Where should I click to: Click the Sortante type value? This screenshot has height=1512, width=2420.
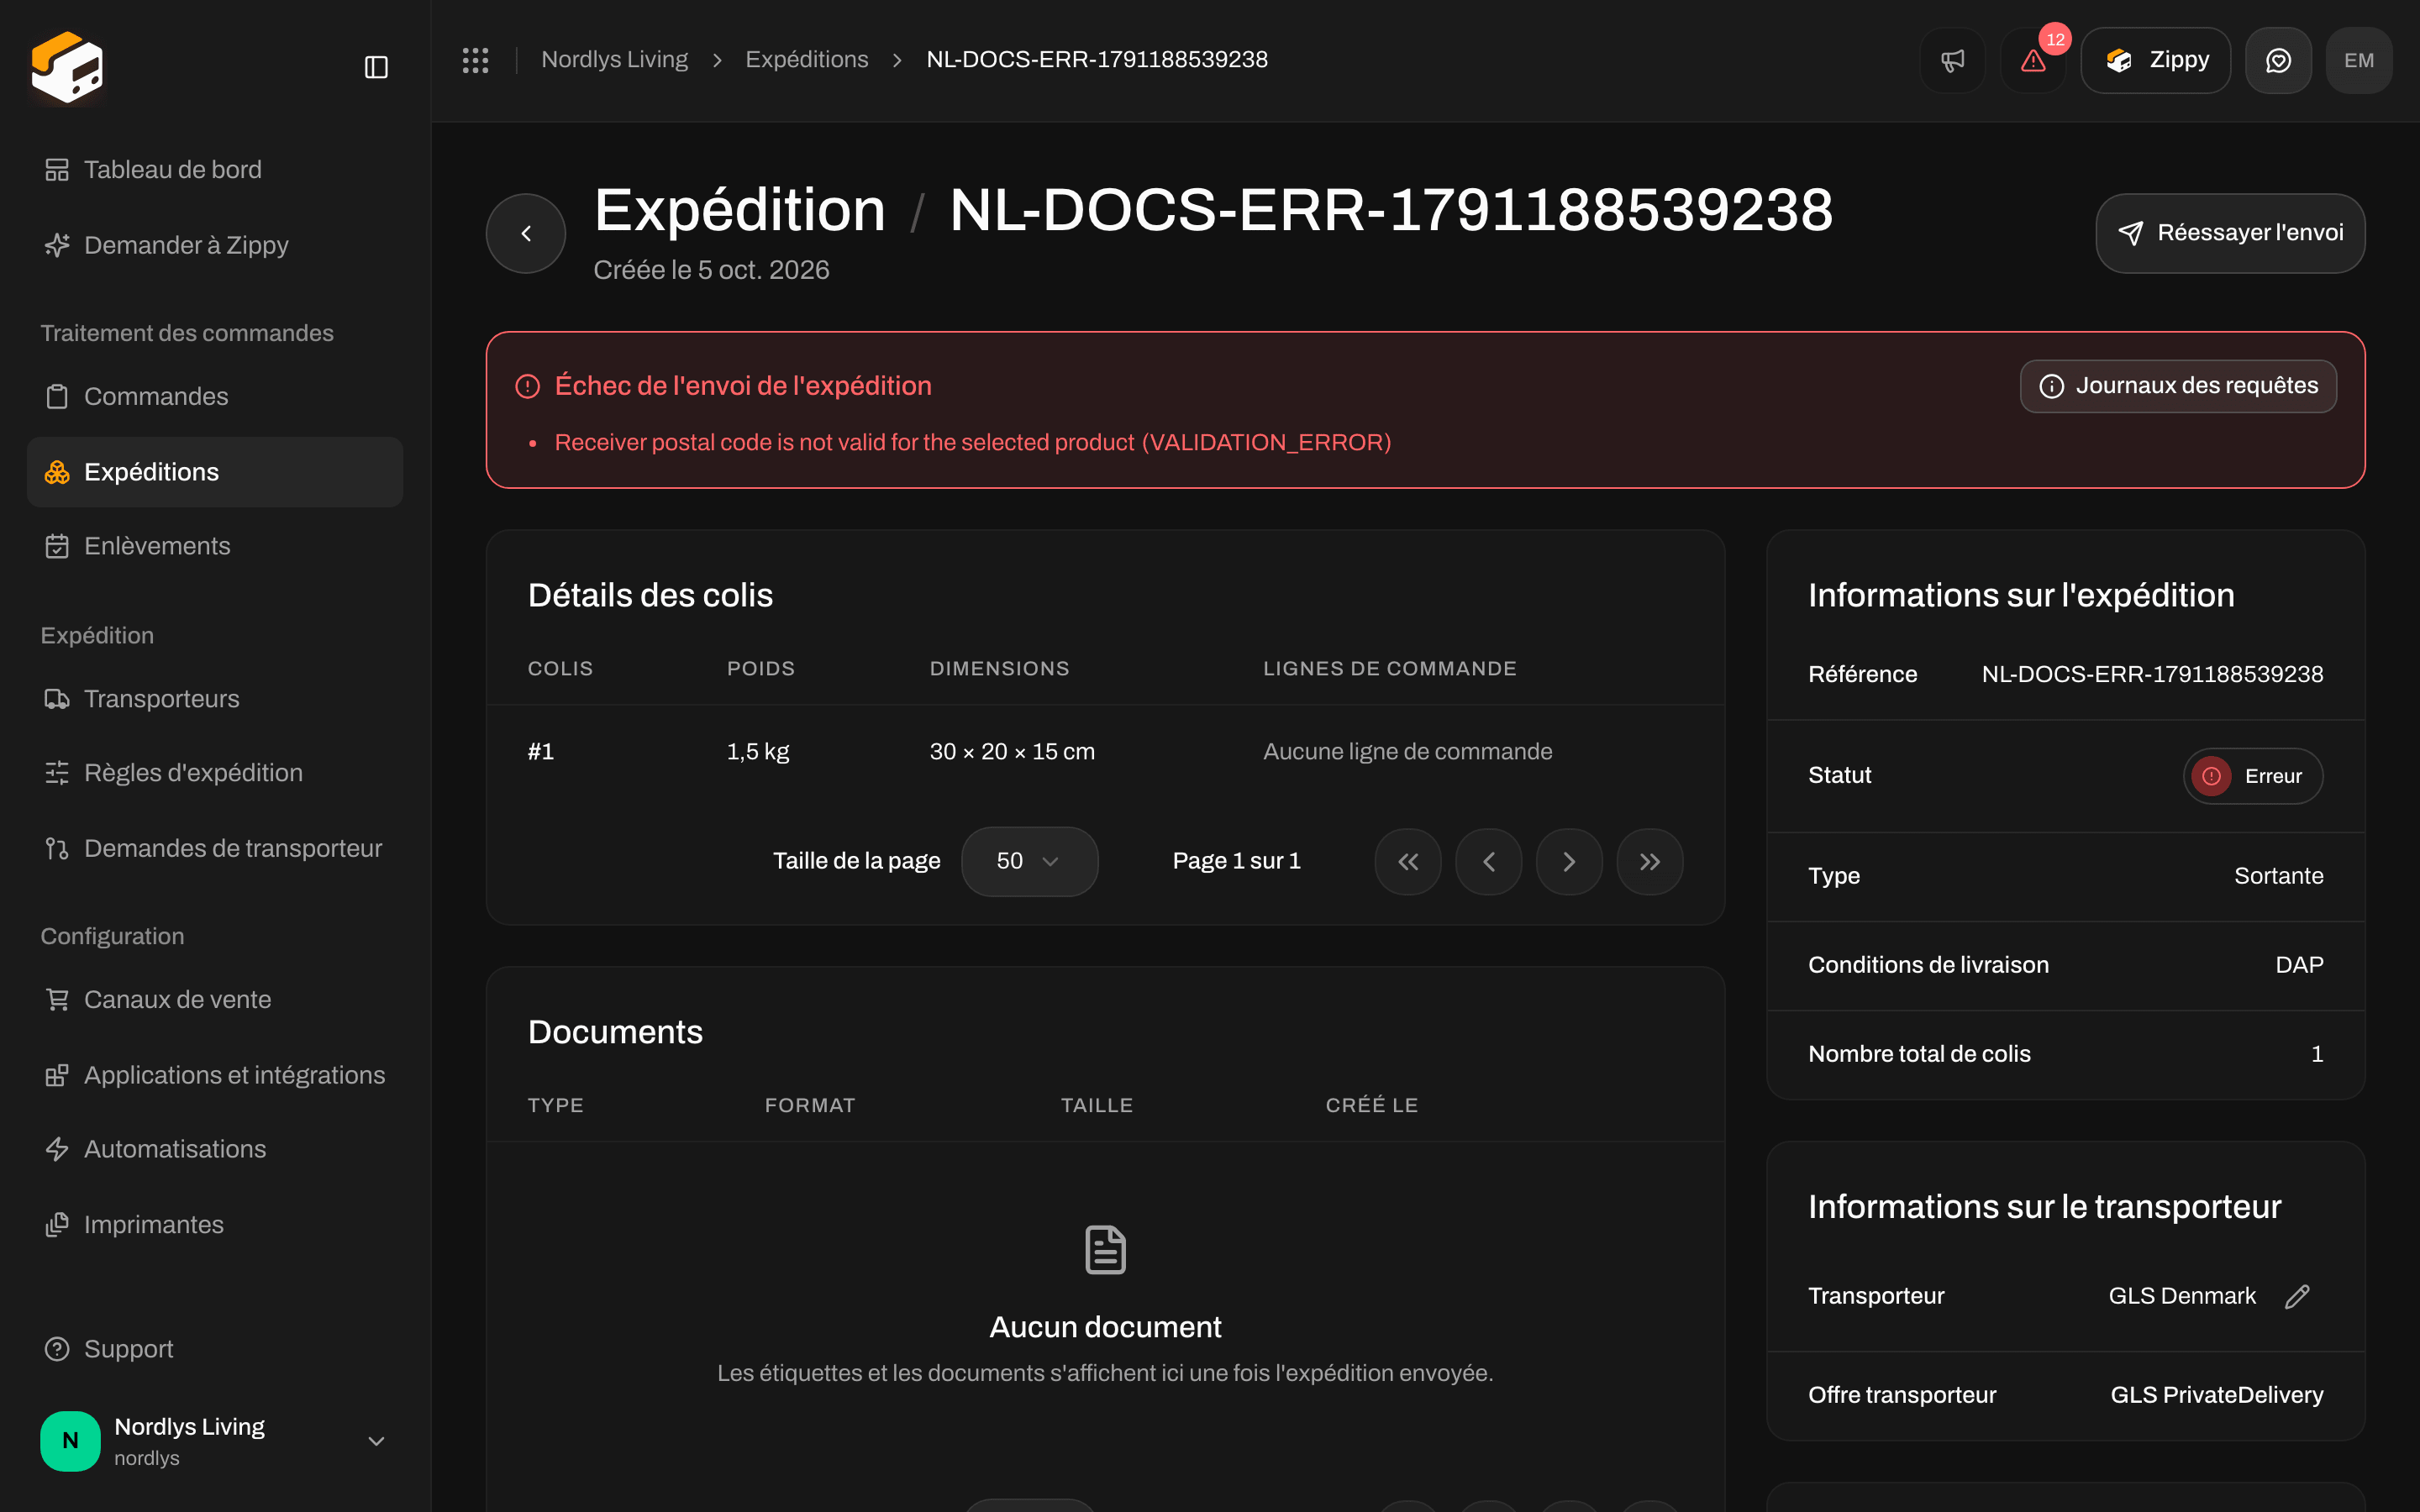[x=2278, y=876]
